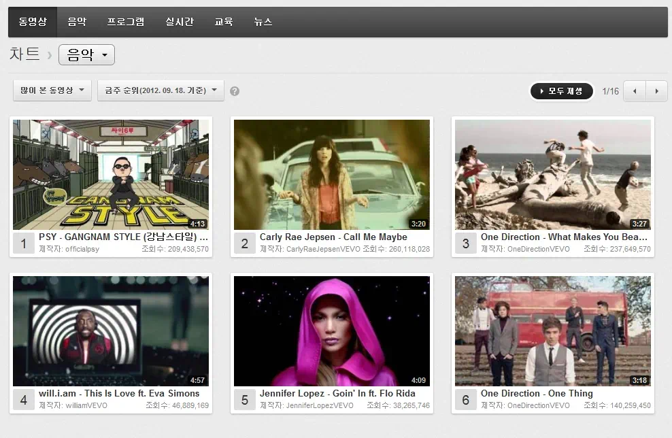This screenshot has height=438, width=672.
Task: Open the 뉴스 tab
Action: [x=263, y=22]
